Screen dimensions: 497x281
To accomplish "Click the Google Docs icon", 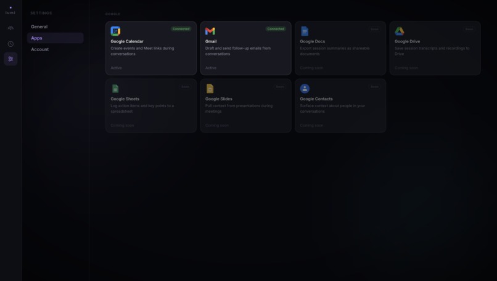I will point(305,31).
